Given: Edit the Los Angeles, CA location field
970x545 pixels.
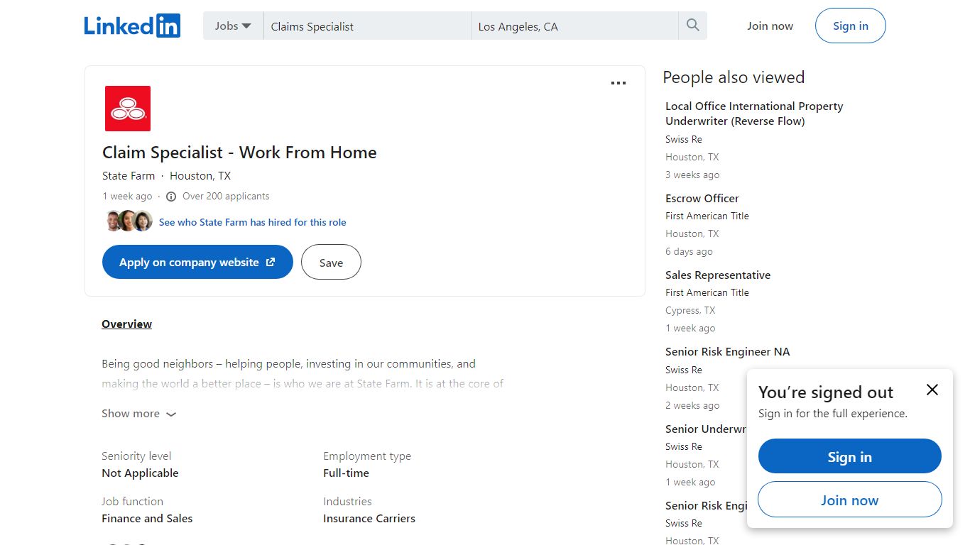Looking at the screenshot, I should [574, 26].
